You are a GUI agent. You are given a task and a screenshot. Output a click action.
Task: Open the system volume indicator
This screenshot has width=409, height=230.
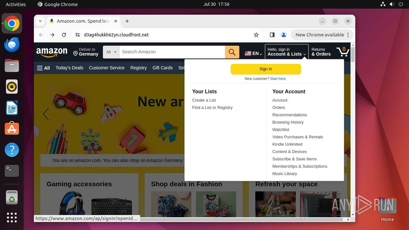[x=392, y=4]
